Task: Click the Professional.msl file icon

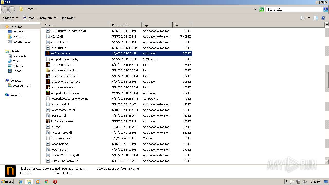Action: point(48,138)
